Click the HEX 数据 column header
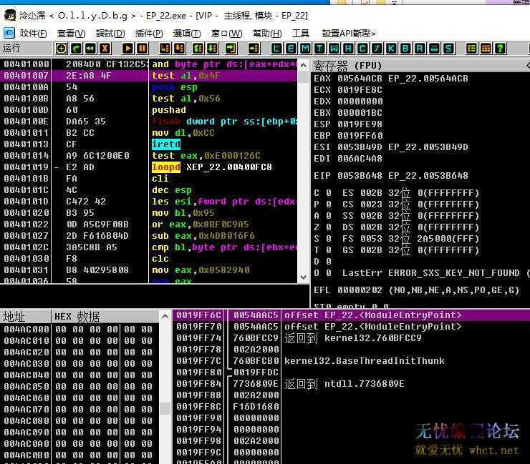530x464 pixels. point(77,317)
